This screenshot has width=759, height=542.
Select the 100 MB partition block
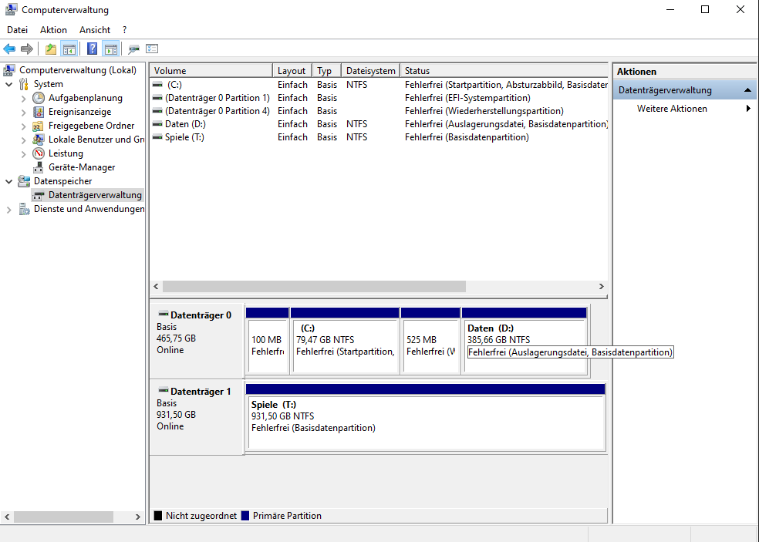pyautogui.click(x=268, y=342)
